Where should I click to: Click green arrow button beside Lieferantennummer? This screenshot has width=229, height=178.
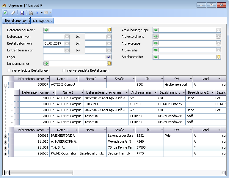46,30
